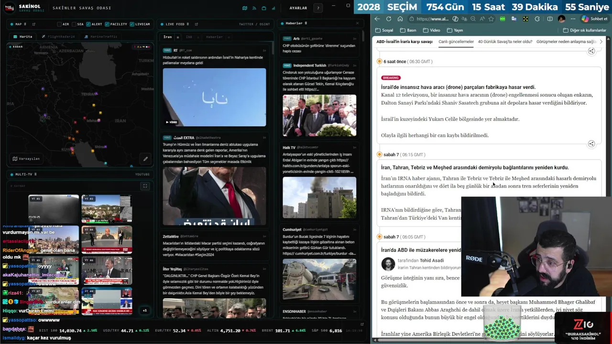Go back in the browser
The image size is (612, 344).
coord(377,19)
